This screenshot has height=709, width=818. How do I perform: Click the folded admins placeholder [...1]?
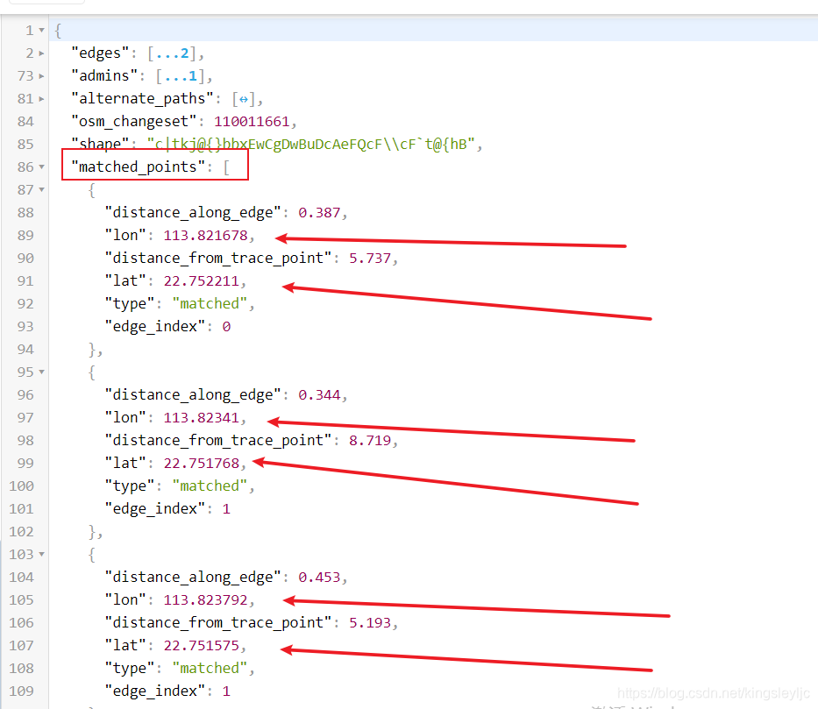[x=181, y=76]
